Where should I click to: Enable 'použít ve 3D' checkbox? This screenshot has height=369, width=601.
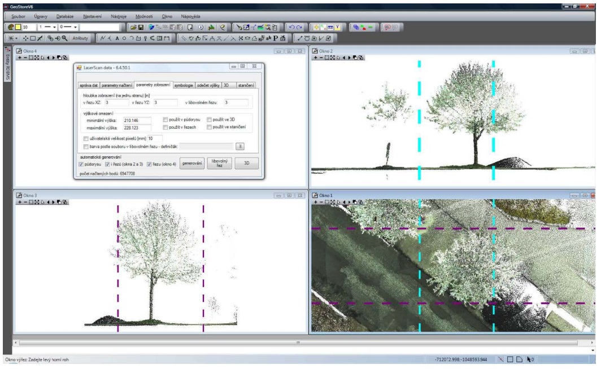[209, 120]
